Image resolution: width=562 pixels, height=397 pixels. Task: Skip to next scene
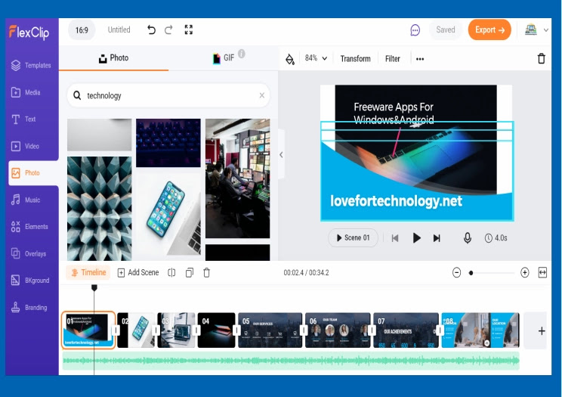pyautogui.click(x=437, y=238)
